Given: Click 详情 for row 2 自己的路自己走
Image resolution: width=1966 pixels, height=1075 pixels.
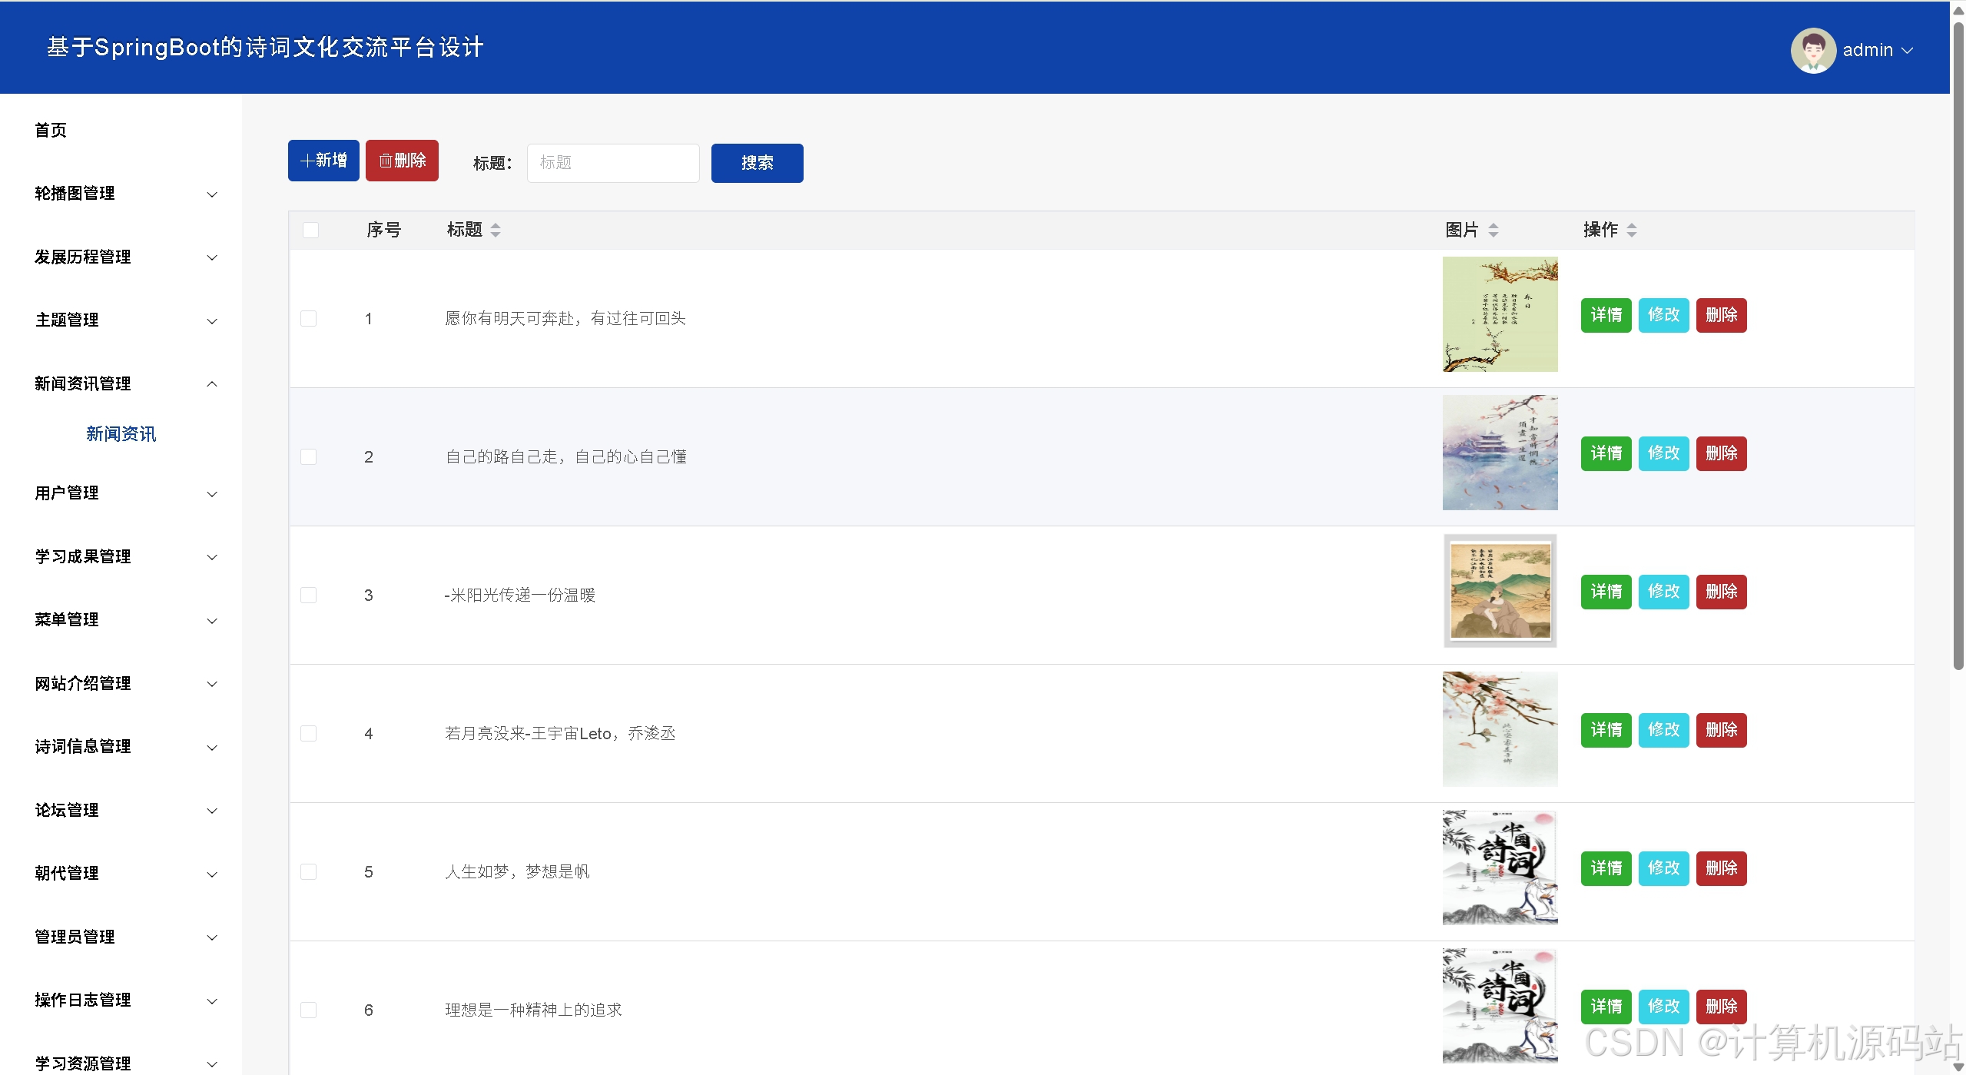Looking at the screenshot, I should pos(1606,453).
